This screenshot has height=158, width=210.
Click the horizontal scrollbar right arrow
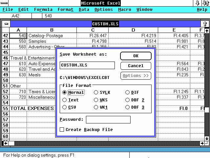click(202, 144)
